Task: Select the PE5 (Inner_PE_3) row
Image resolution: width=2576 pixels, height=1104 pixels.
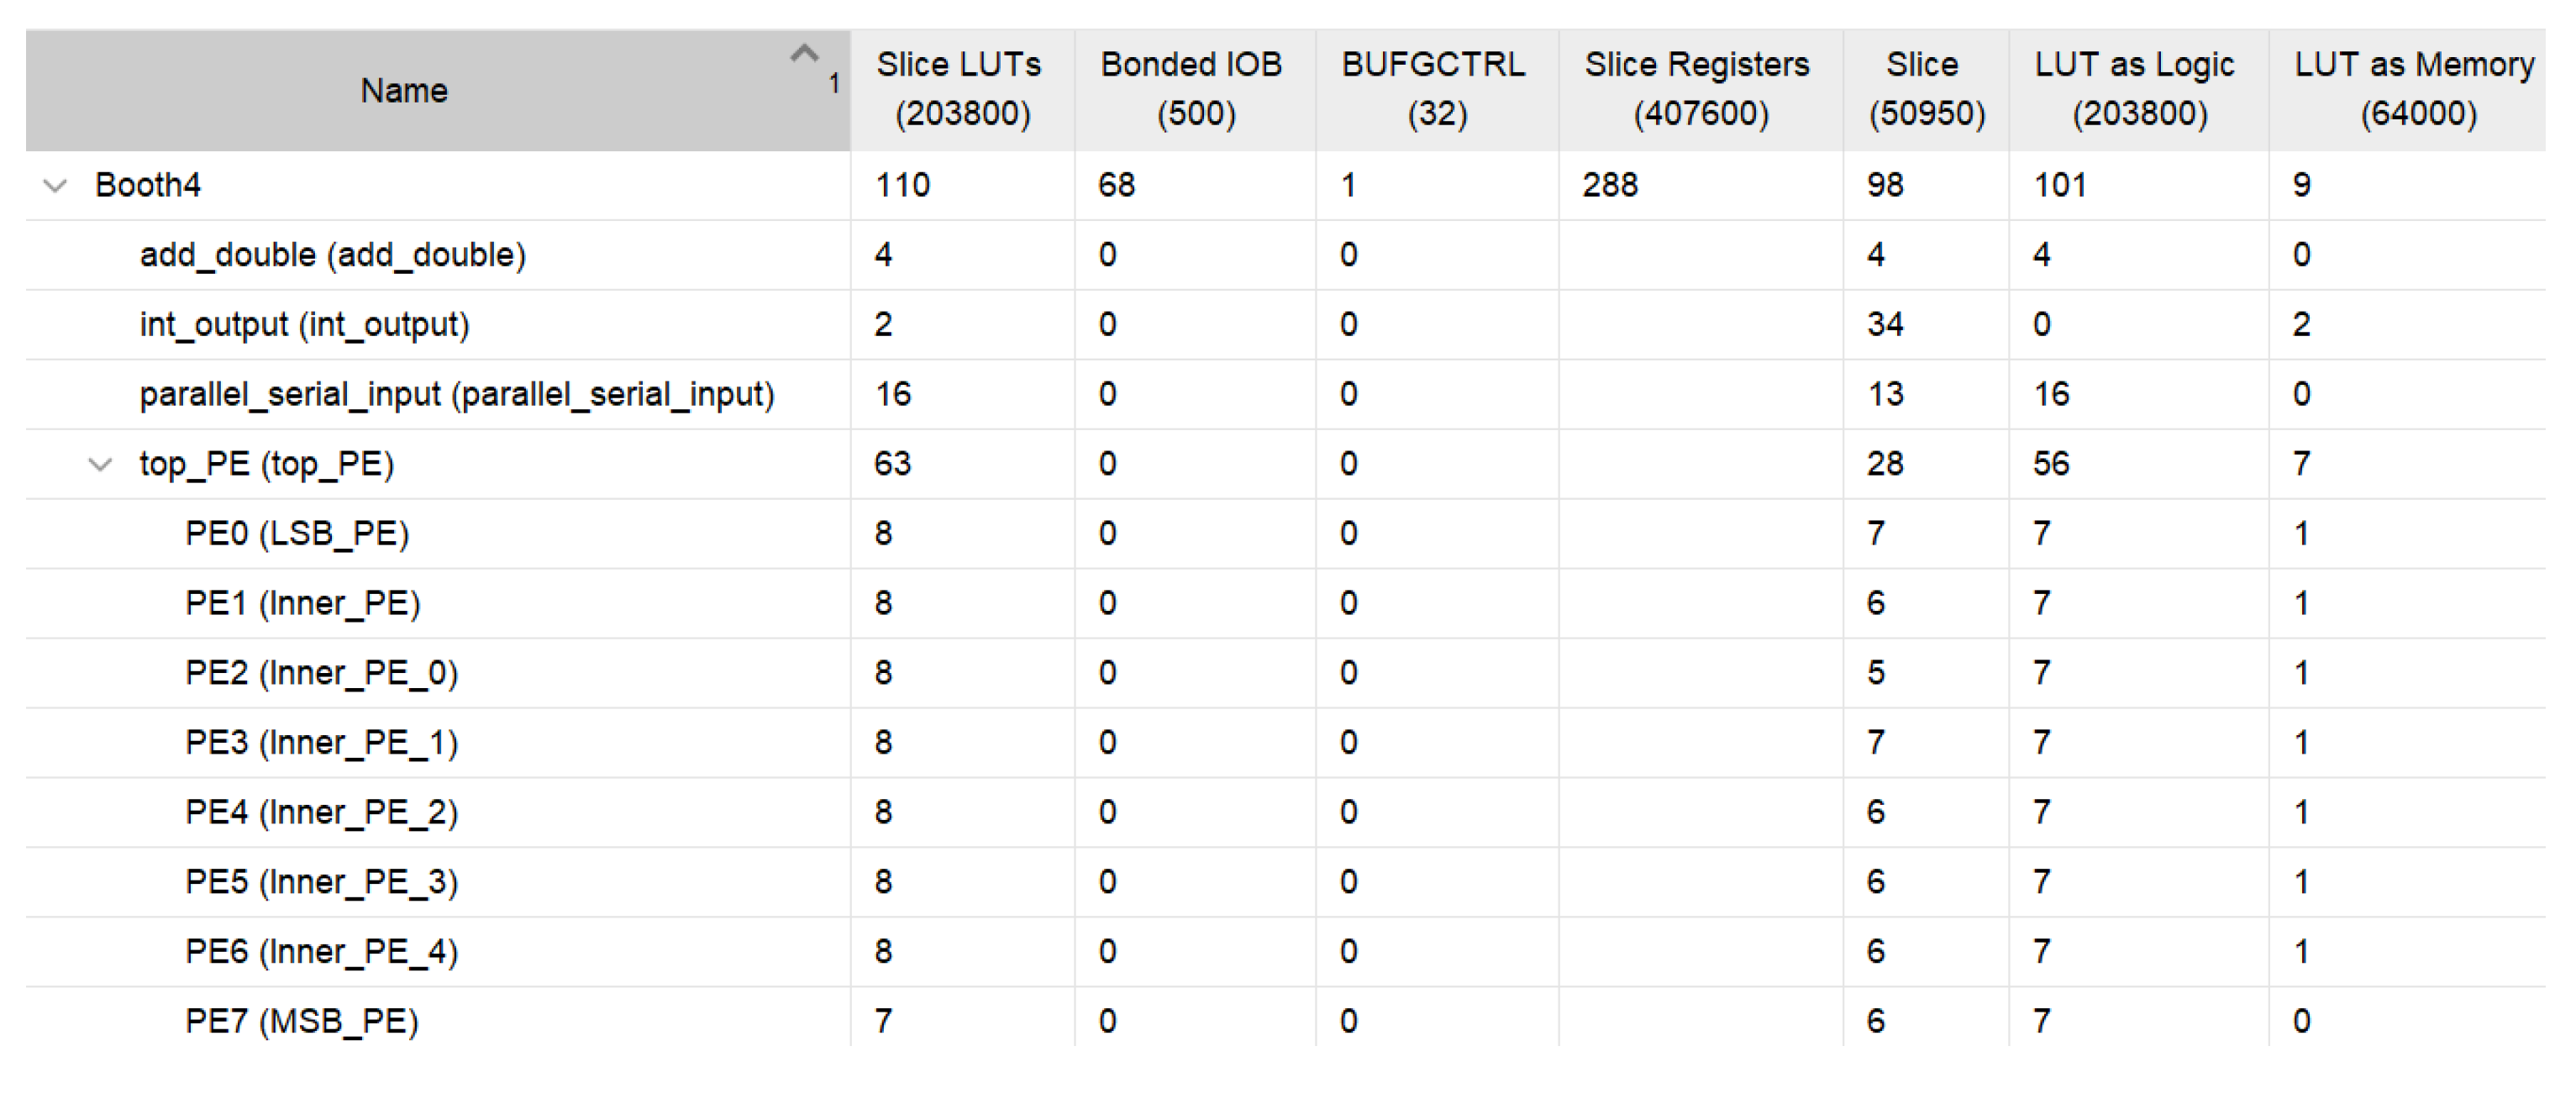Action: coord(321,883)
